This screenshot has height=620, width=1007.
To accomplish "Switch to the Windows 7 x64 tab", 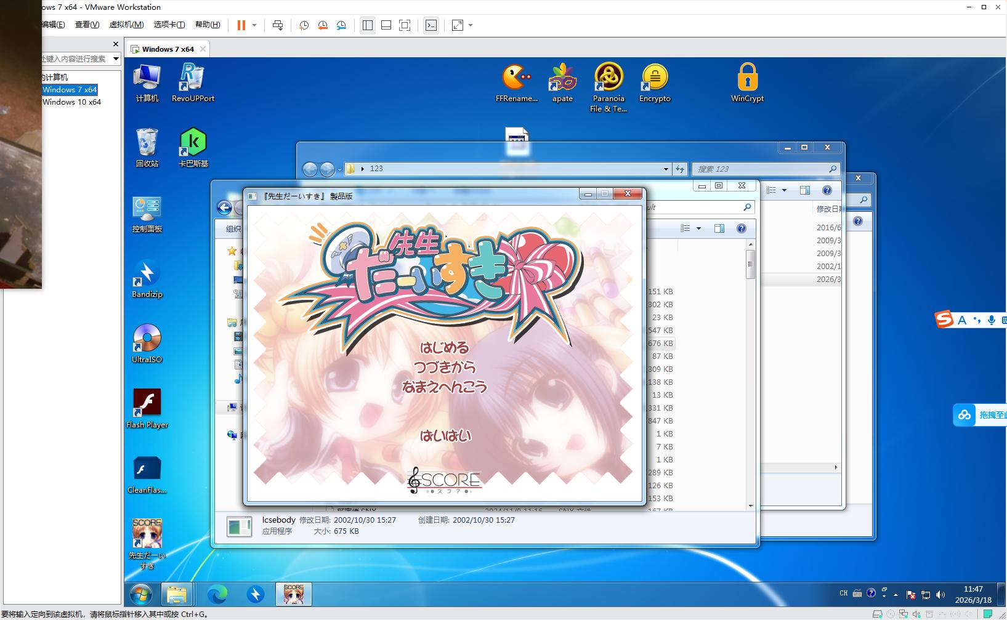I will click(168, 49).
